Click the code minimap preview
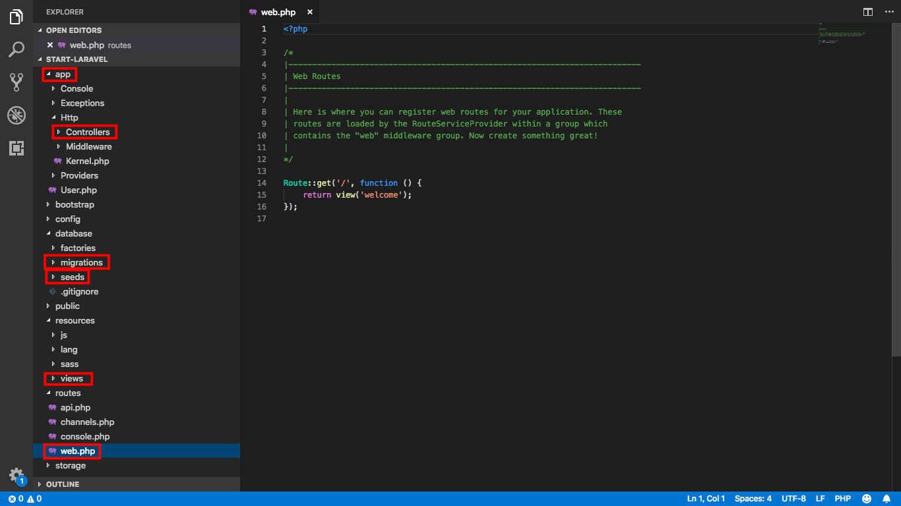The width and height of the screenshot is (901, 506). [x=841, y=34]
